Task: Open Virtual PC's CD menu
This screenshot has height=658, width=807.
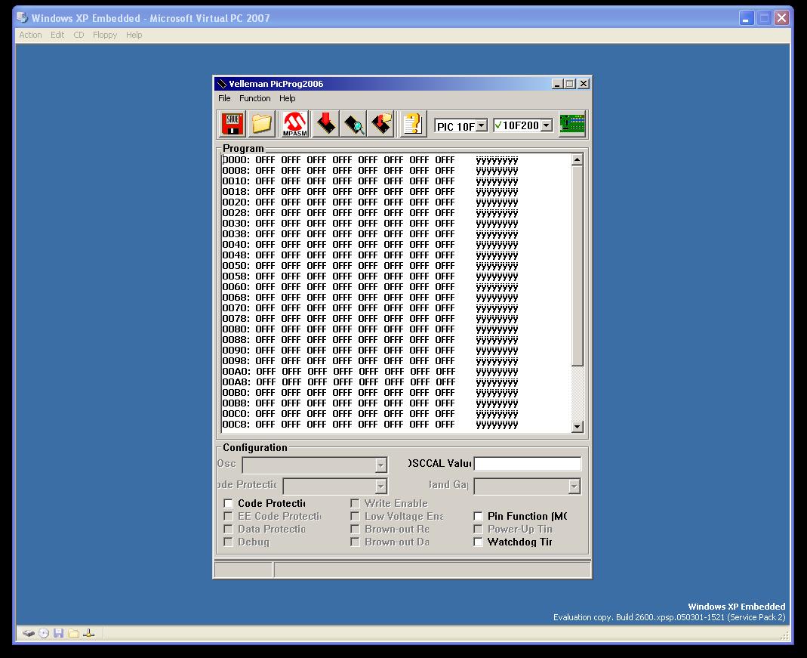Action: [79, 35]
